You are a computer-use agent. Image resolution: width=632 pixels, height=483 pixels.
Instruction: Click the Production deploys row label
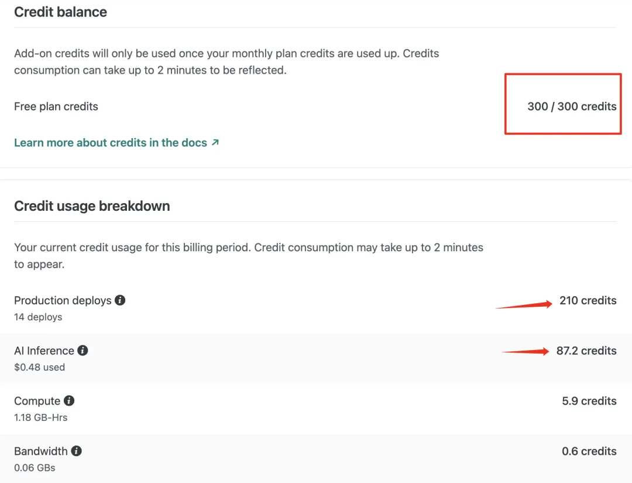(63, 300)
